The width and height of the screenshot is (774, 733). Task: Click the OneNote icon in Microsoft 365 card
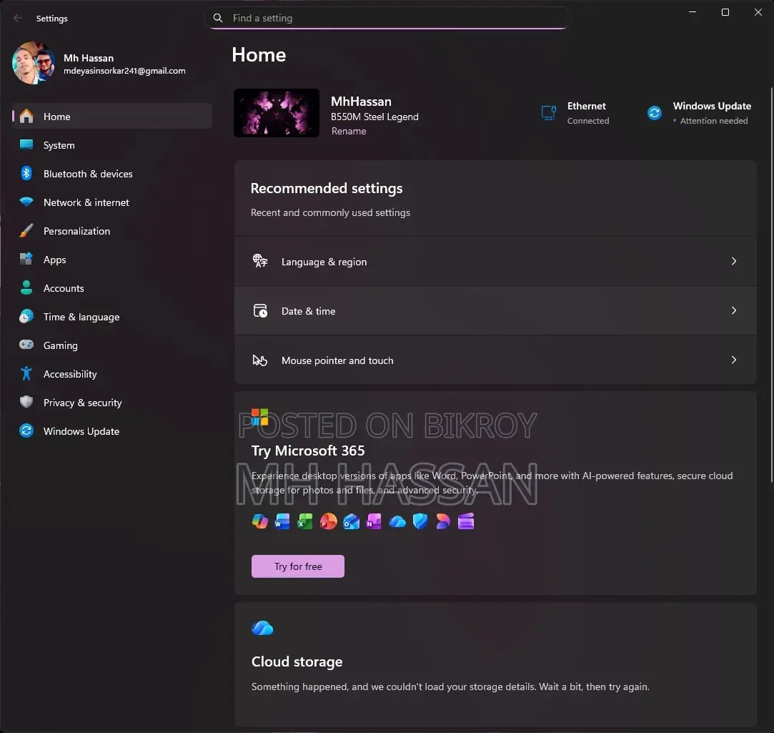374,521
